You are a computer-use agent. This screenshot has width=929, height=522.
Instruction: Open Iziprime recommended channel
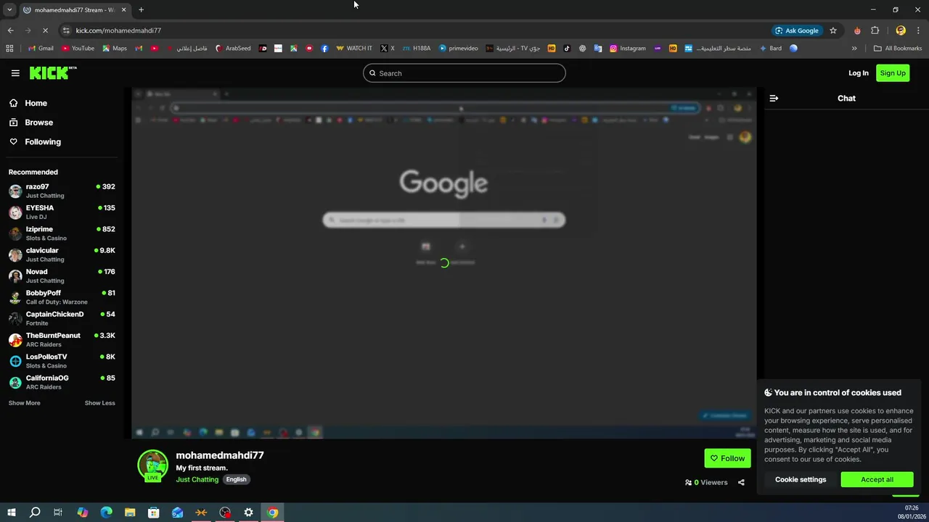(x=62, y=233)
